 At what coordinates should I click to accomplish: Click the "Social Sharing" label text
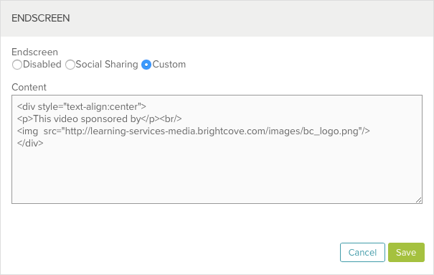(107, 64)
